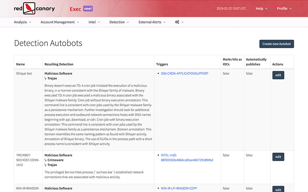Click the Exec new! badge
The height and width of the screenshot is (192, 308).
click(x=88, y=9)
